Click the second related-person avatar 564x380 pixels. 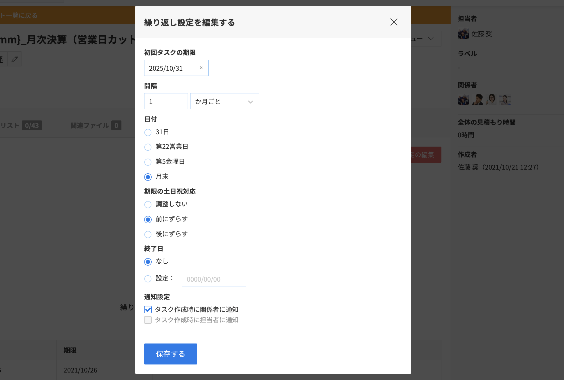pyautogui.click(x=477, y=100)
